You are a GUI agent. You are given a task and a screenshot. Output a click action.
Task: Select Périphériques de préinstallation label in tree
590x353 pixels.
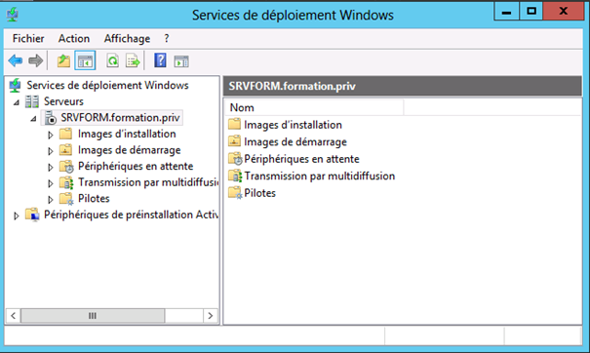pos(131,215)
